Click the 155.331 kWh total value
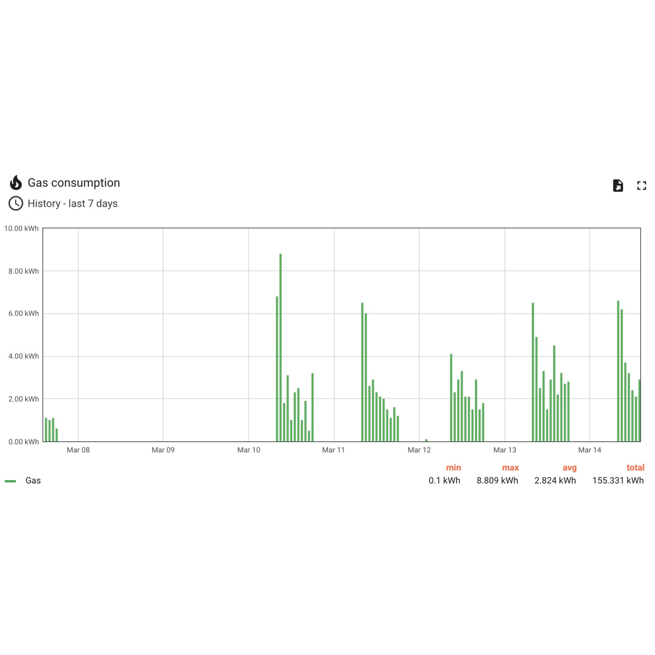Viewport: 655px width, 655px height. [618, 481]
